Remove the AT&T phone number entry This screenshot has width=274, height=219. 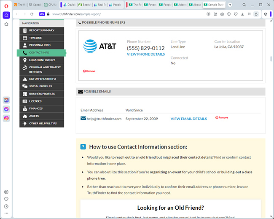pos(89,71)
